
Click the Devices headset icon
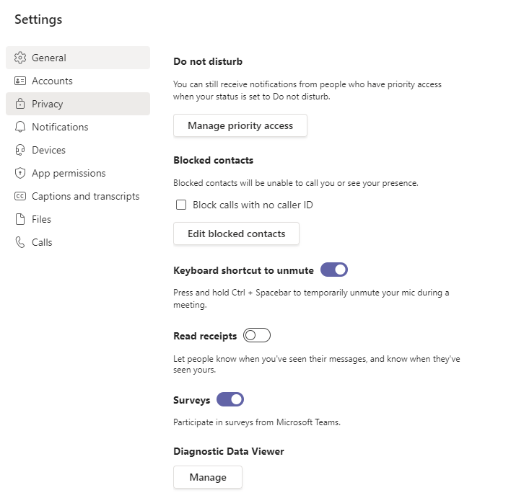[20, 150]
